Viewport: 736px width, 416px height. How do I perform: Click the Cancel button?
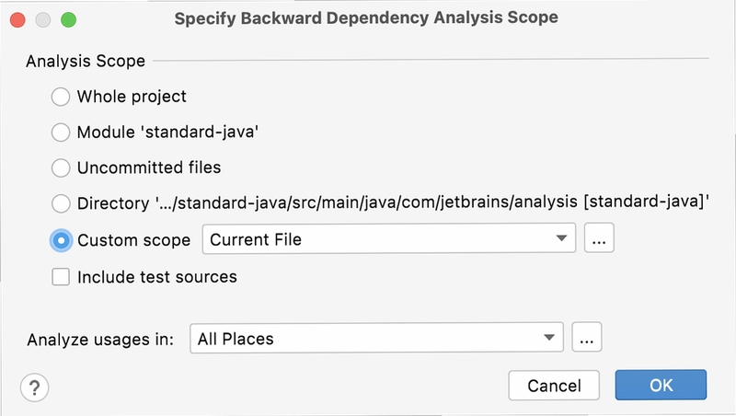(554, 386)
